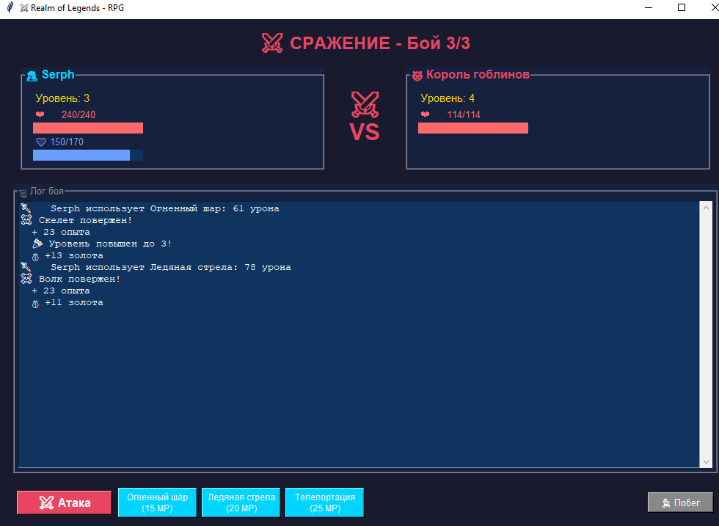Use the Ледяная стрела (20 MP) skill
The height and width of the screenshot is (526, 719).
coord(241,503)
